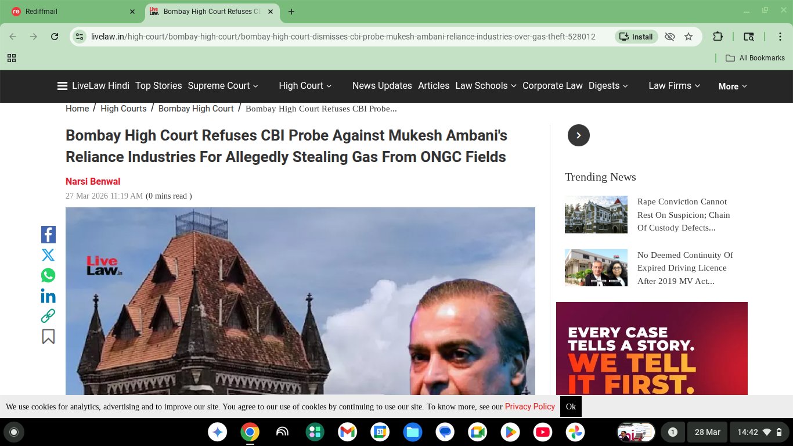Open News Updates section
Screen dimensions: 793x446
pos(382,86)
